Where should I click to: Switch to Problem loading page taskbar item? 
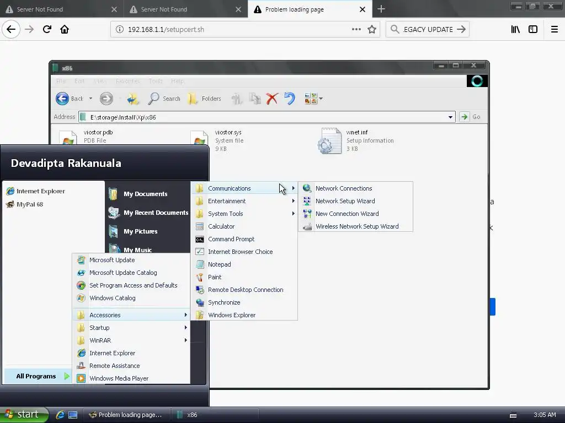coord(126,415)
